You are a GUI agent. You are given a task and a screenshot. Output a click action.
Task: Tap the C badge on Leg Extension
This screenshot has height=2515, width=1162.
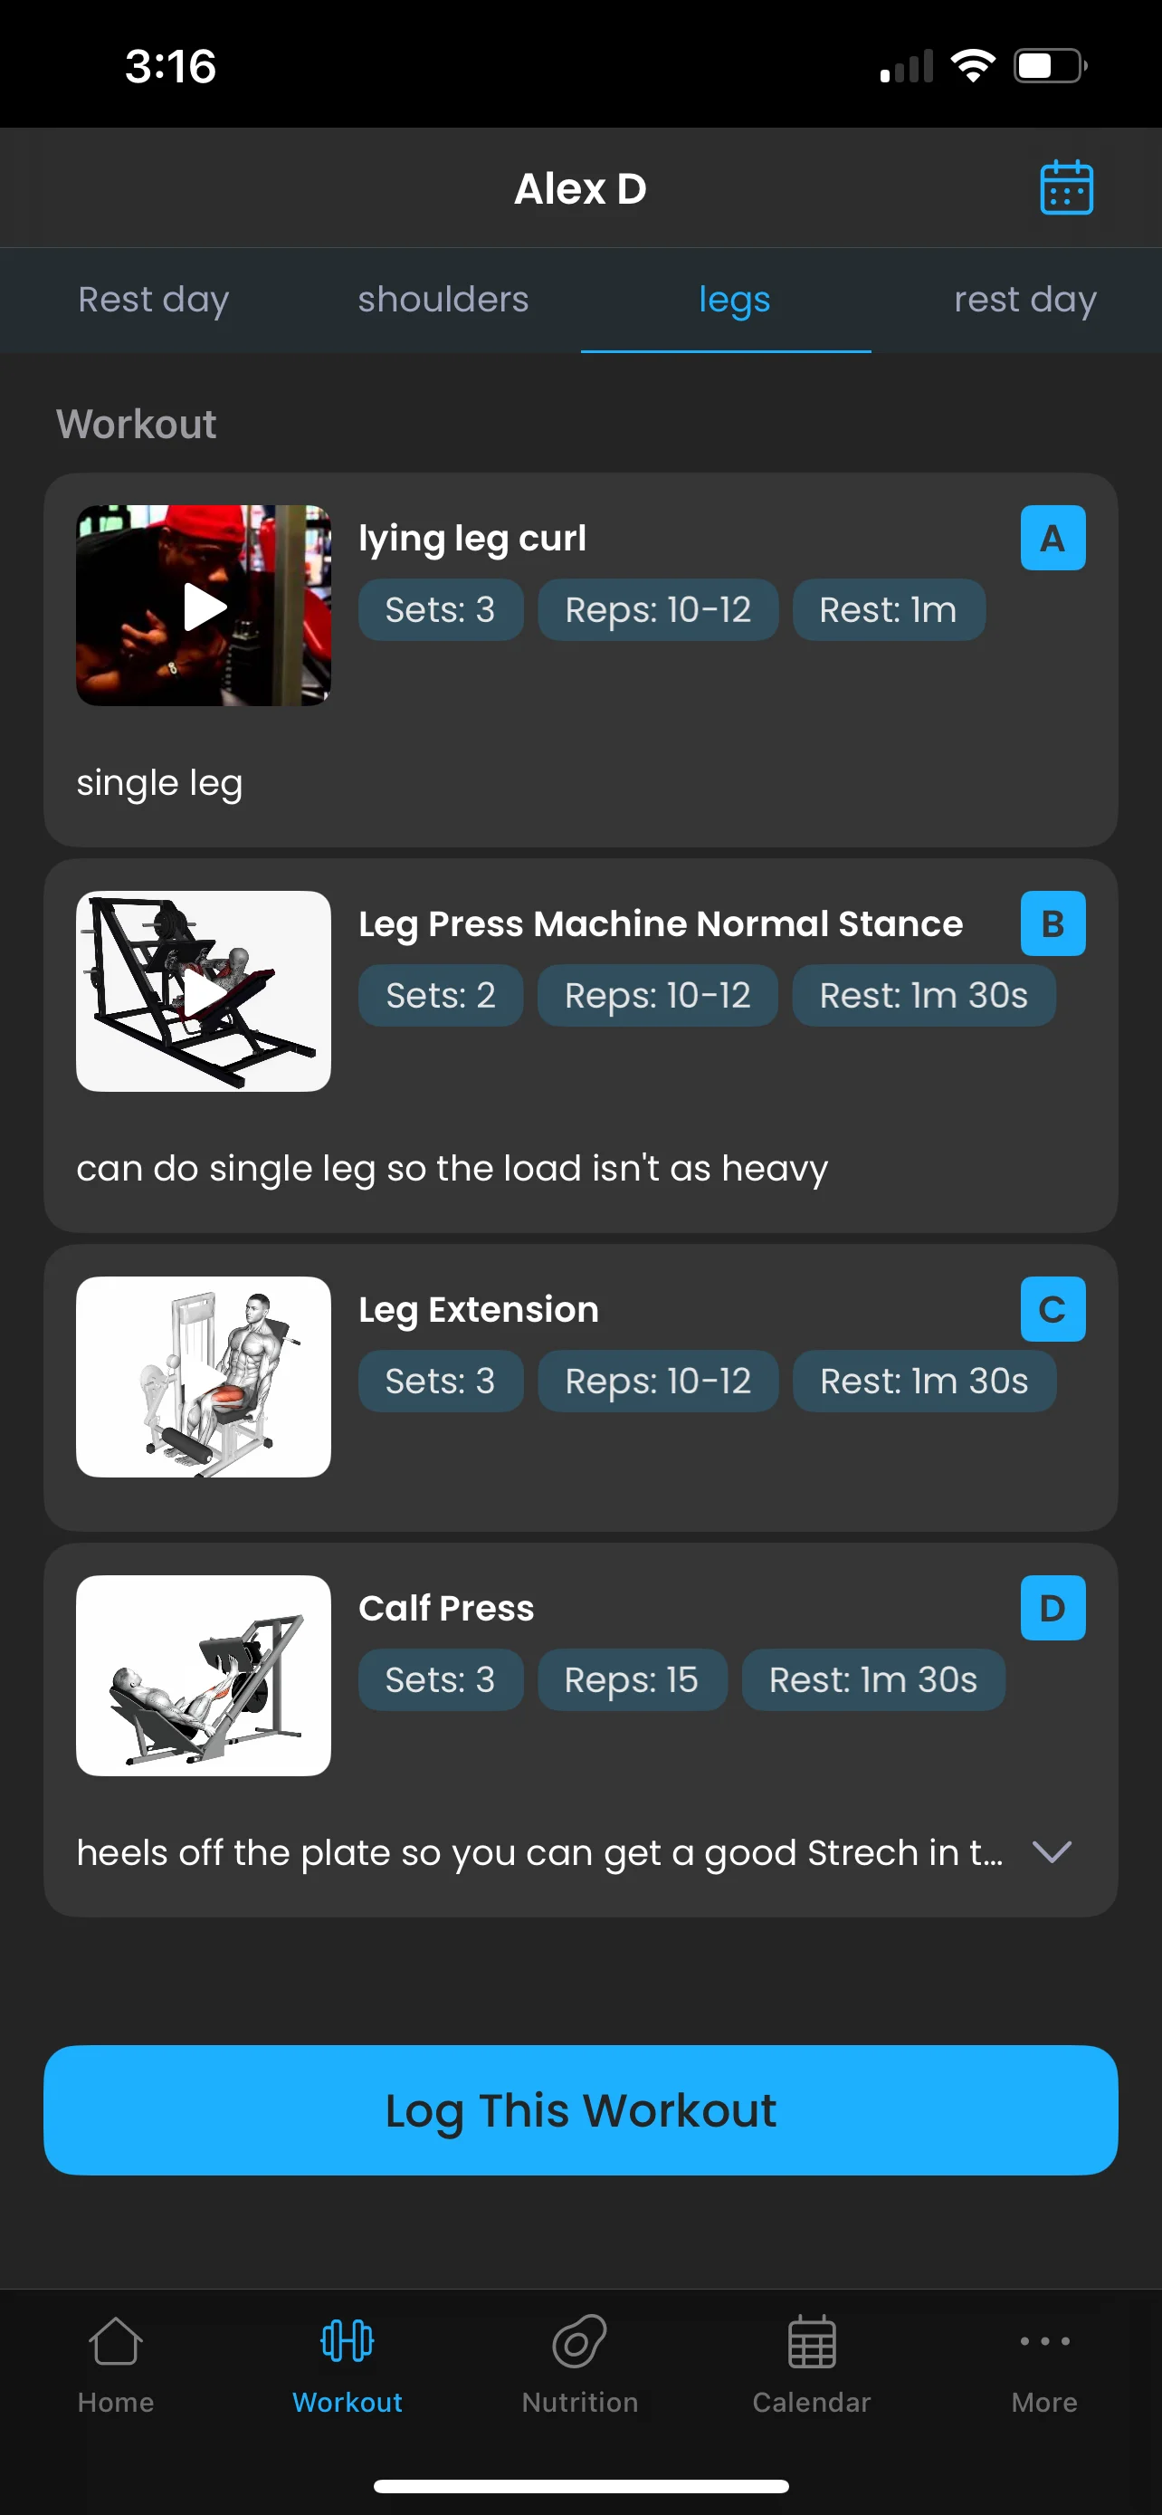(x=1052, y=1309)
